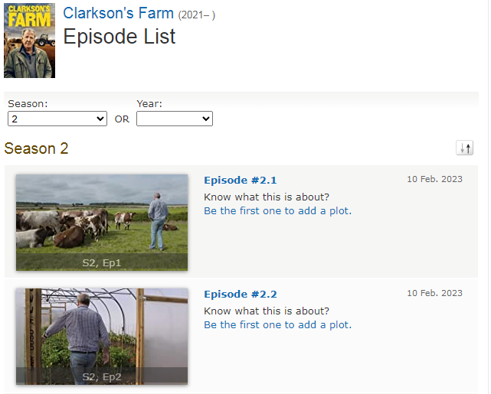Image resolution: width=491 pixels, height=394 pixels.
Task: Click the Year dropdown chevron arrow
Action: tap(206, 119)
